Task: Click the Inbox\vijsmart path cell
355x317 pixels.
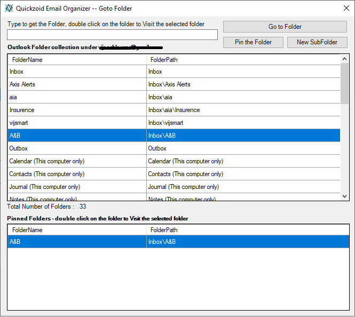Action: [x=243, y=123]
